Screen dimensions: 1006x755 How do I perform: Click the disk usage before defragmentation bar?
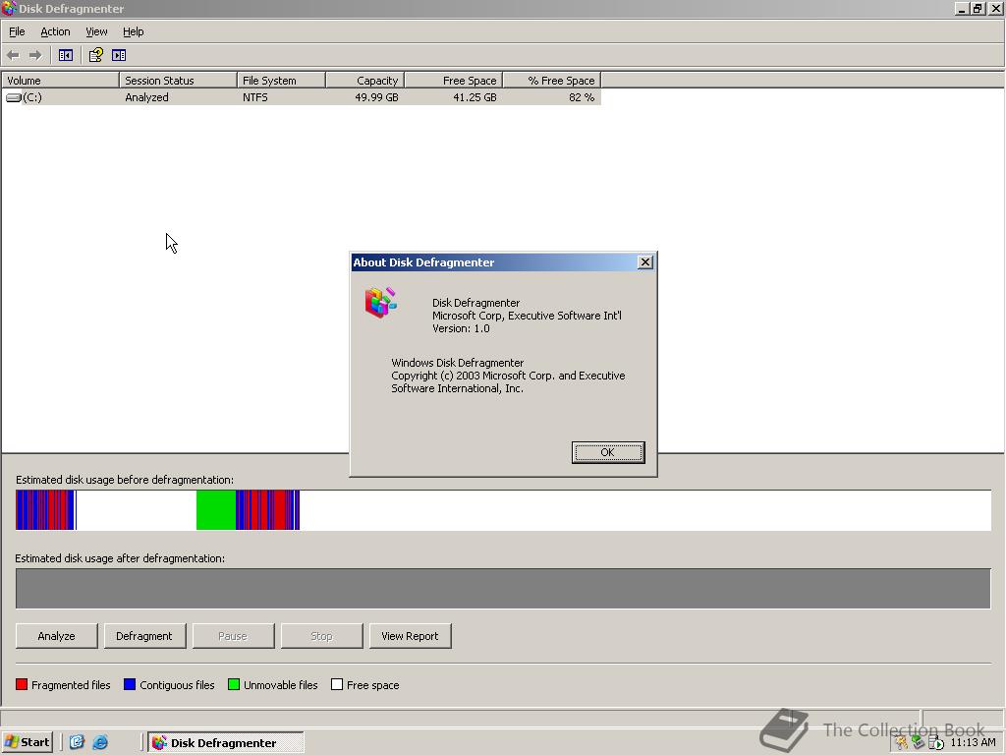coord(503,510)
